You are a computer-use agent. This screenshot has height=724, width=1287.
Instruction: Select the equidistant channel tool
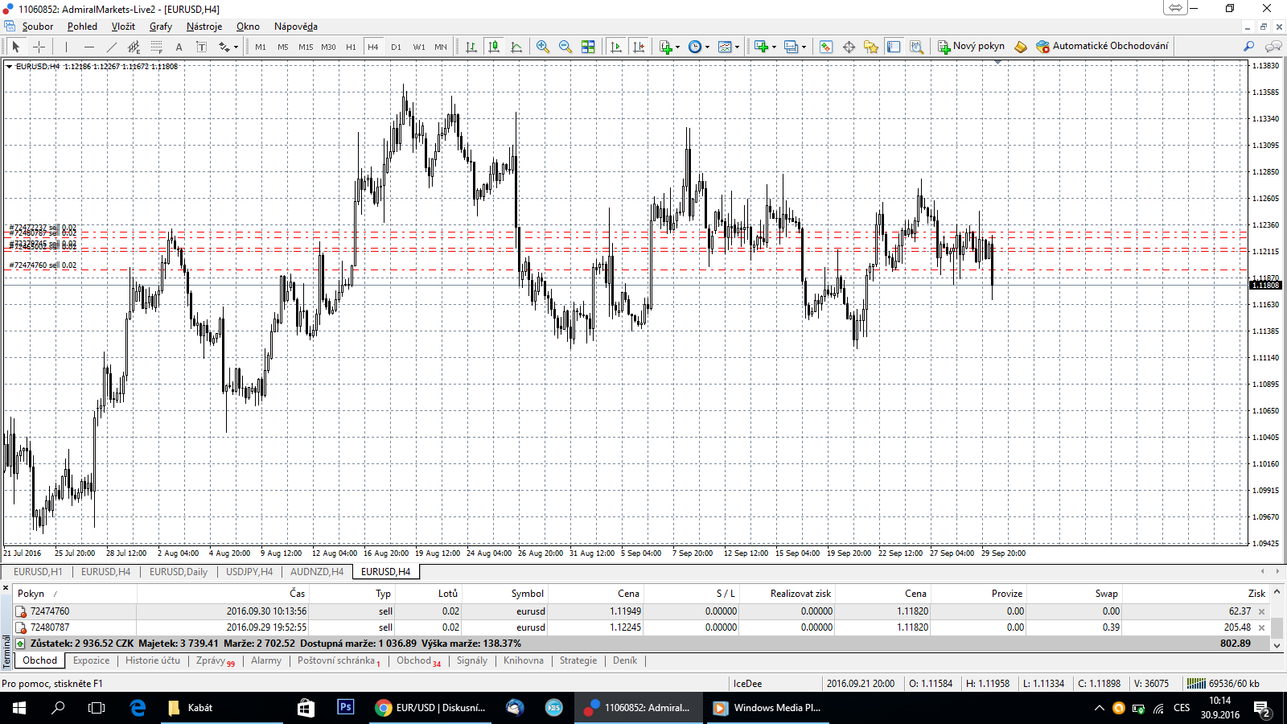[x=134, y=47]
